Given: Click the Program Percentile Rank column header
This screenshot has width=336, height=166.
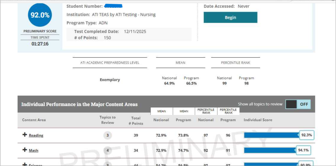Looking at the screenshot, I should (228, 120).
